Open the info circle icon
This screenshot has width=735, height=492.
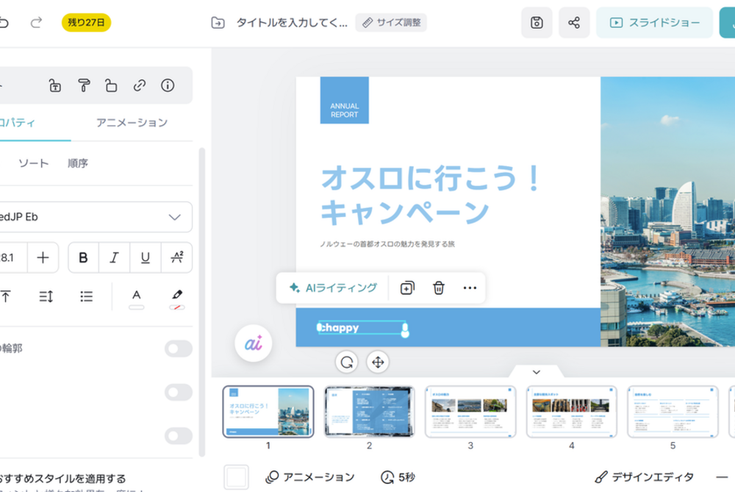(x=168, y=85)
